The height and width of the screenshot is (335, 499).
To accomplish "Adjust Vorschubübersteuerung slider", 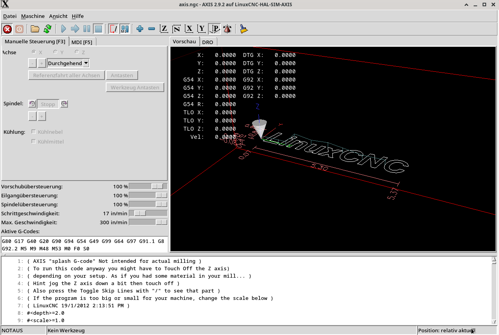I will (148, 186).
